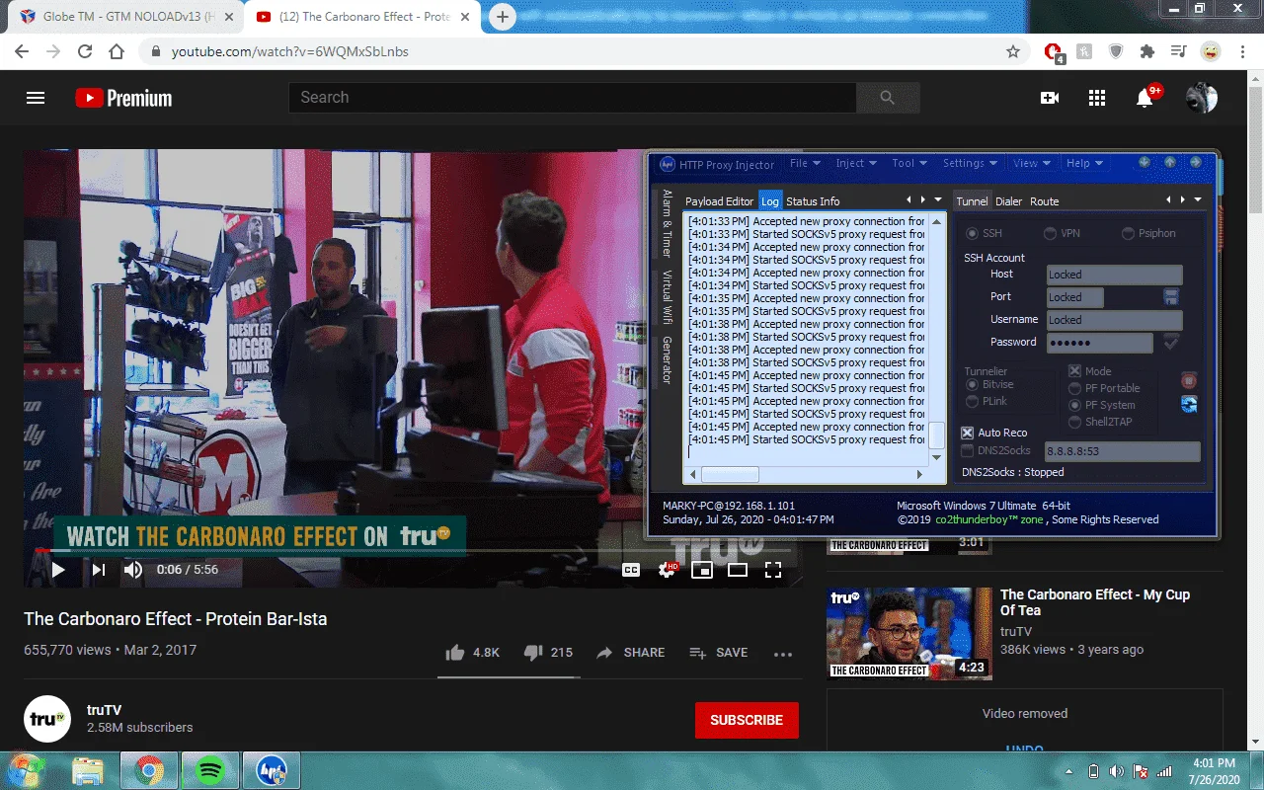Switch to the Status Info tab
The width and height of the screenshot is (1264, 790).
[813, 201]
